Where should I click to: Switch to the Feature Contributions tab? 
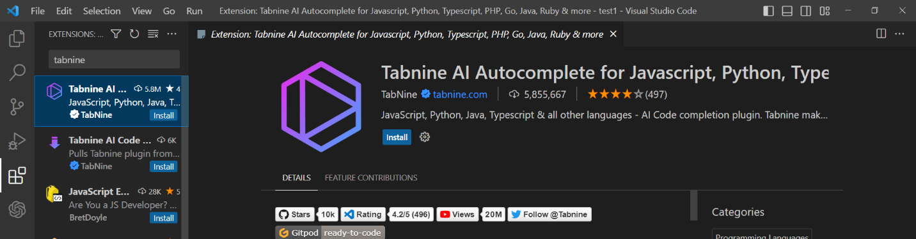pyautogui.click(x=371, y=178)
